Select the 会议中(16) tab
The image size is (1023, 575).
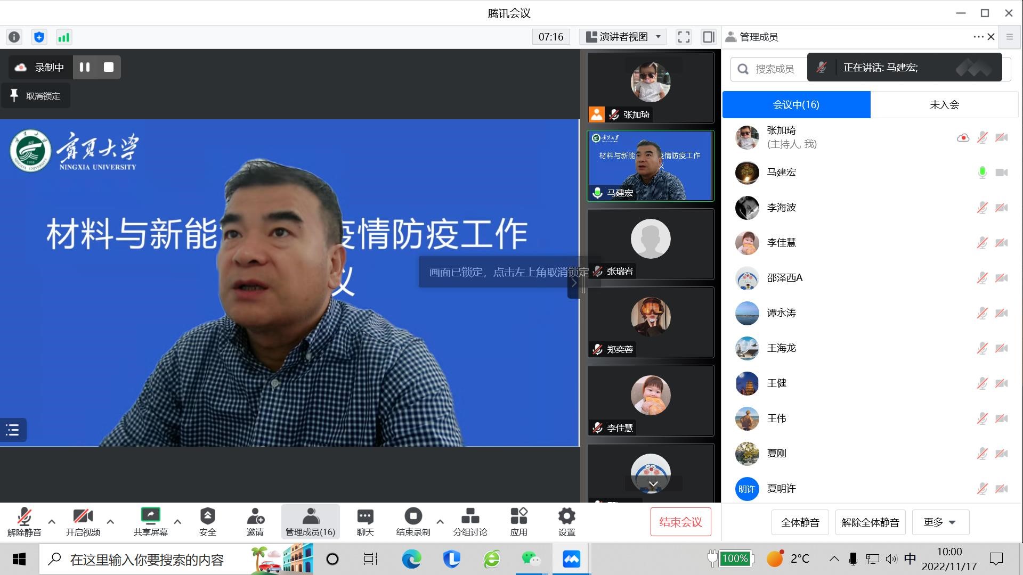[x=796, y=105]
